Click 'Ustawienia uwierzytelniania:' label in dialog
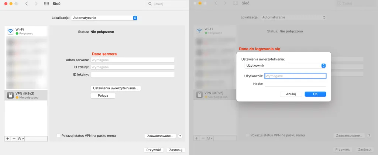Viewport: 378px width, 155px height. click(263, 59)
